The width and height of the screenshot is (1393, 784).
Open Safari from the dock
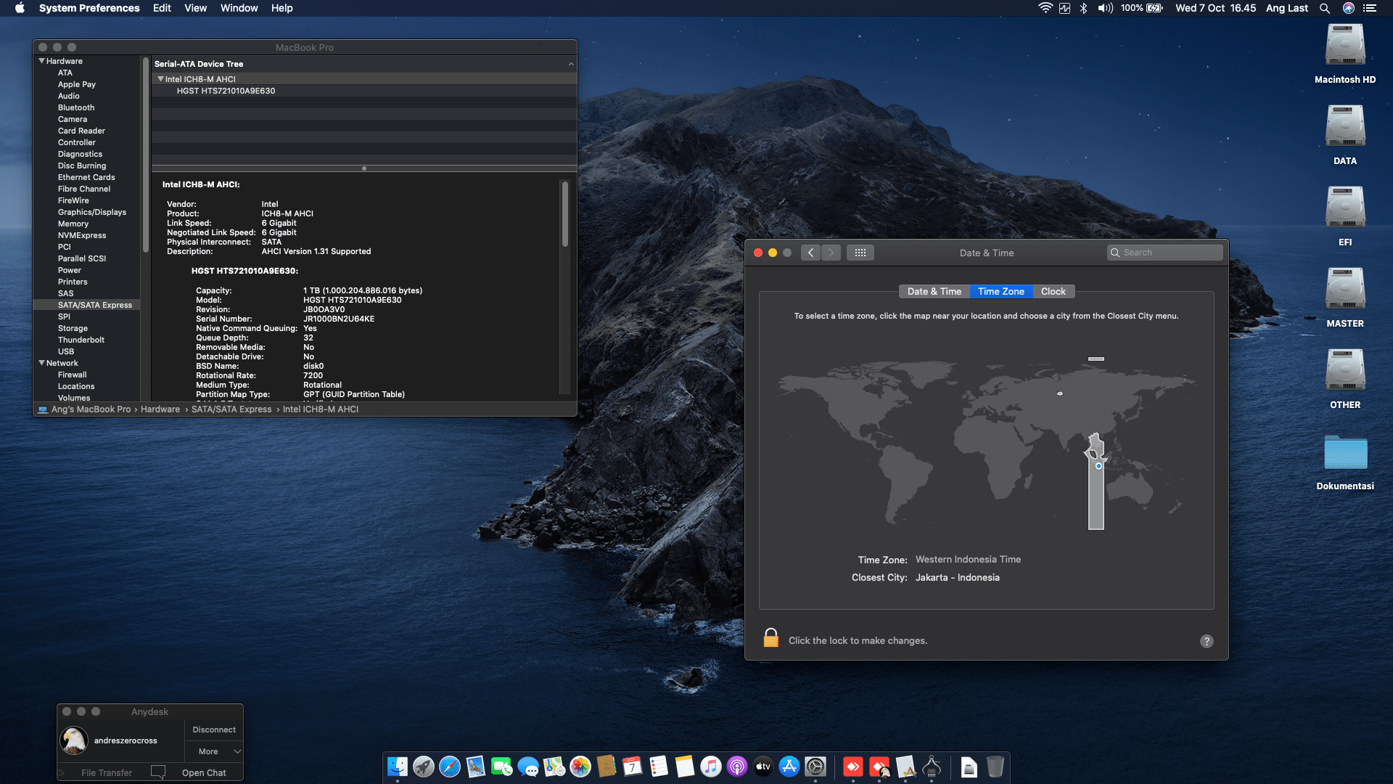click(x=450, y=767)
